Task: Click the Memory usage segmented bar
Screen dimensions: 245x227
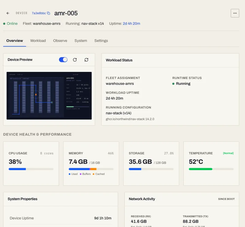Action: 91,169
